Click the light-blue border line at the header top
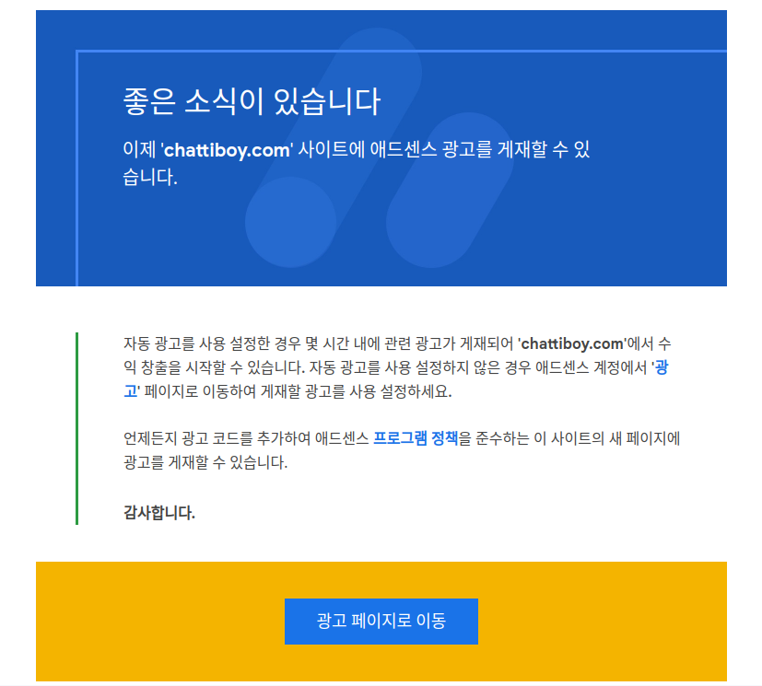 (396, 52)
